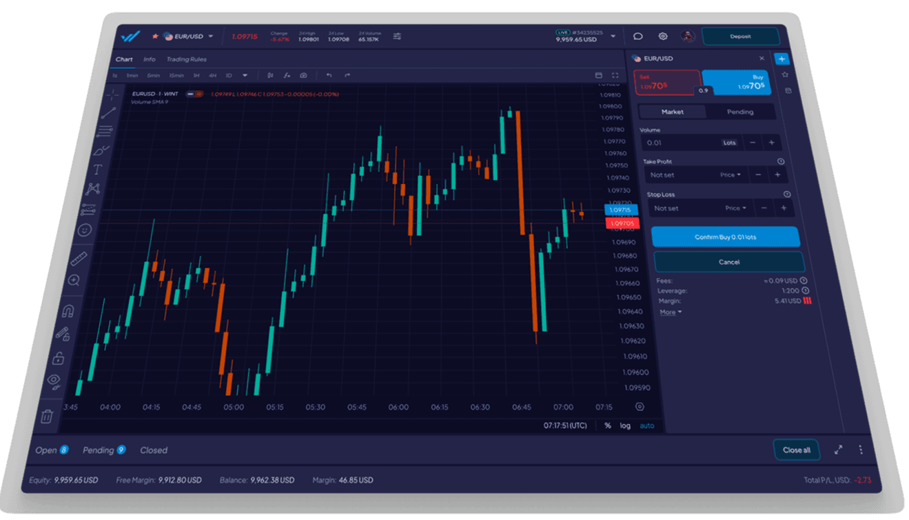The image size is (909, 520).
Task: Click the platform logo
Action: pyautogui.click(x=130, y=36)
